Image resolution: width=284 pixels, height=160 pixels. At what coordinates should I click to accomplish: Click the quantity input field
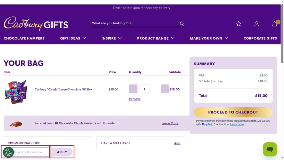(x=144, y=89)
